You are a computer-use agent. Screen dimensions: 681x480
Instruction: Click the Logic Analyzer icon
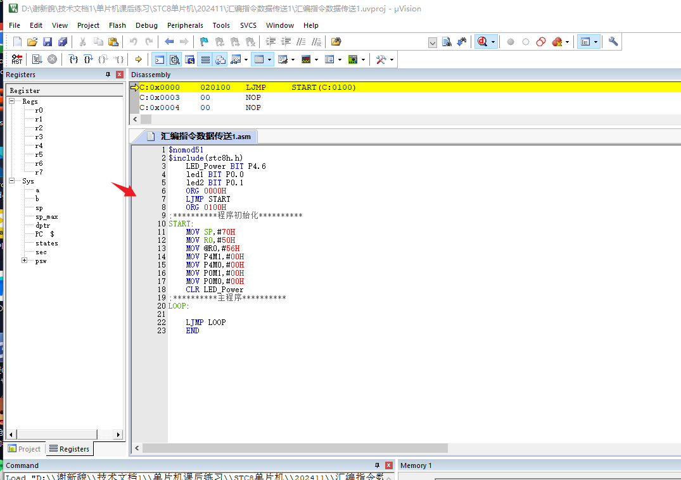306,59
